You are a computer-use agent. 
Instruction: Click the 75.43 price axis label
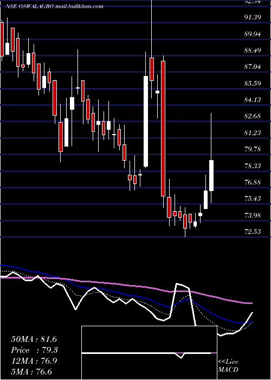253,199
